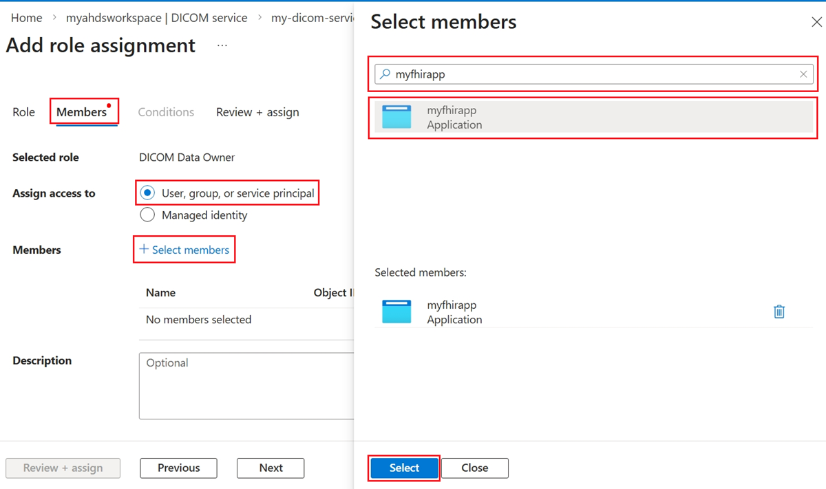Go to the Review + assign tab

257,112
